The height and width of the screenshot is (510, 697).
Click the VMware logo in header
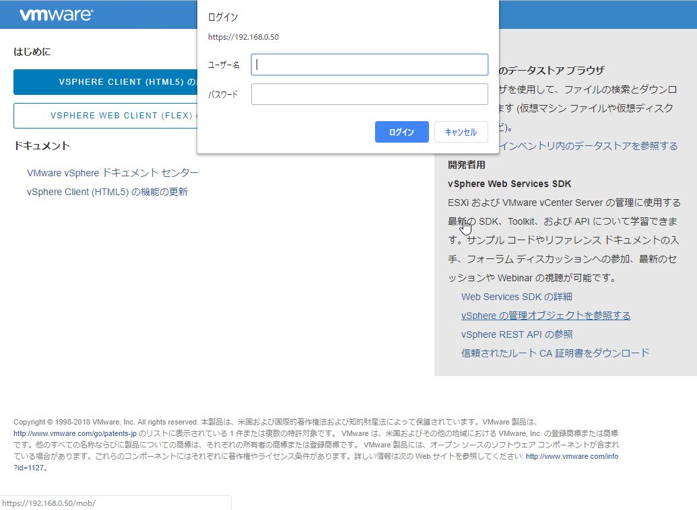[x=56, y=15]
